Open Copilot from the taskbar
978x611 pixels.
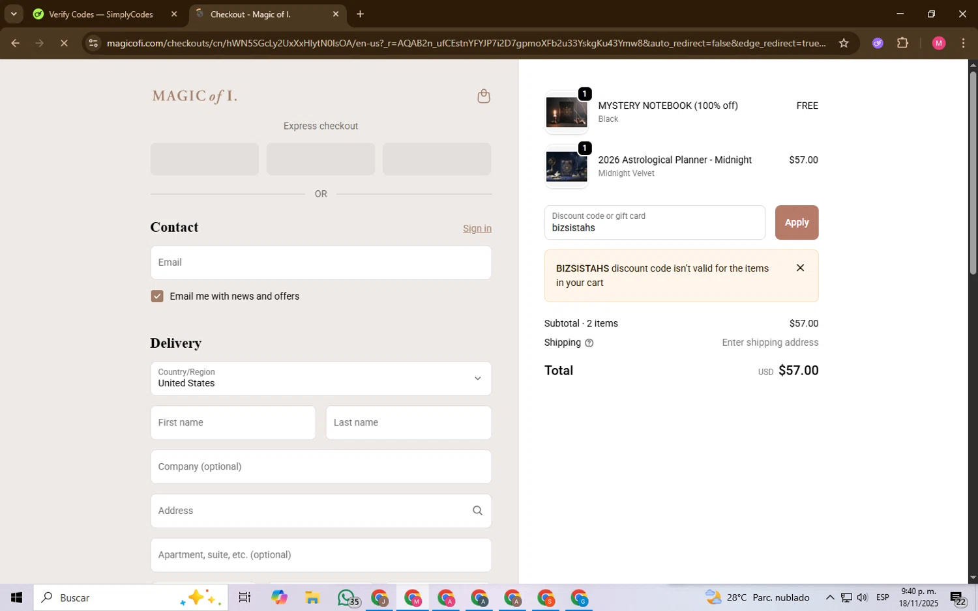point(279,597)
